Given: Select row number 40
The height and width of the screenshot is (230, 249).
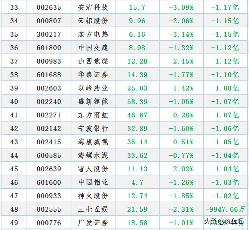Looking at the screenshot, I should tap(14, 102).
